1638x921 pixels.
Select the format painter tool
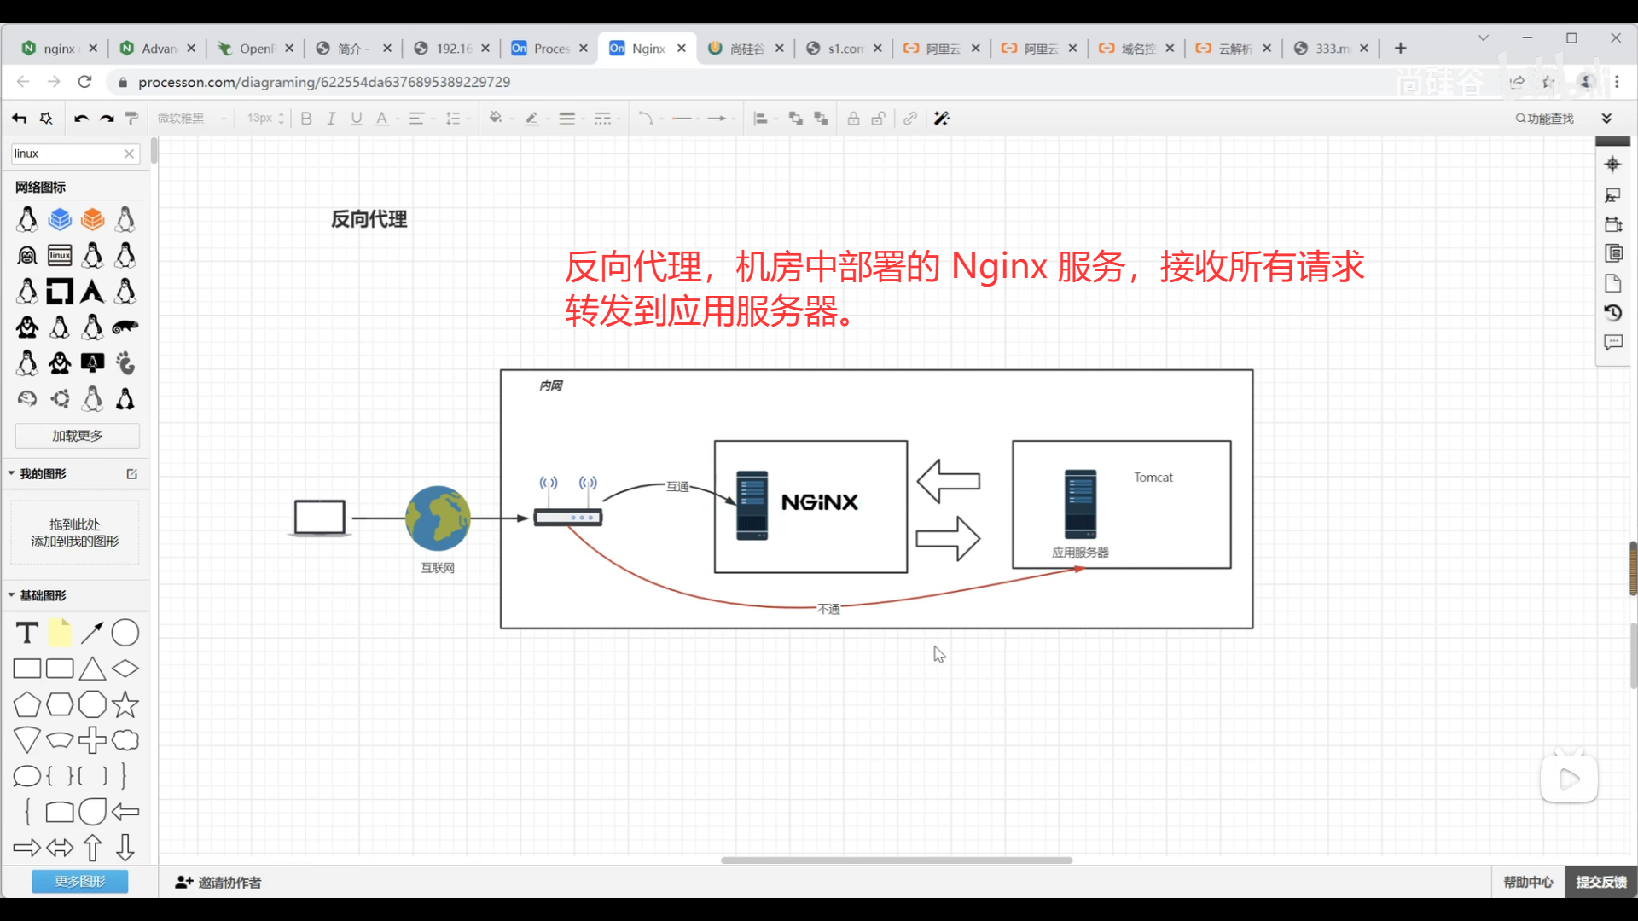(x=132, y=119)
